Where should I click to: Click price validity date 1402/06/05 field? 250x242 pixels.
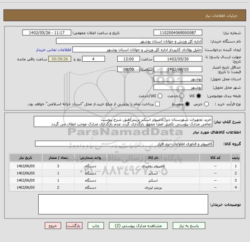tap(178, 69)
